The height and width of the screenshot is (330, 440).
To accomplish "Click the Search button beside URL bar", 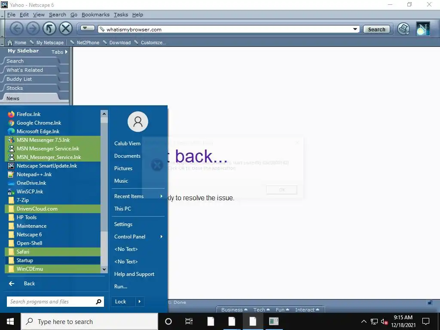I will coord(376,30).
